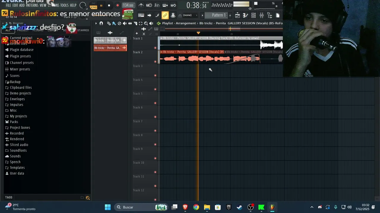Image resolution: width=380 pixels, height=213 pixels.
Task: Open Steam from taskbar
Action: (240, 207)
